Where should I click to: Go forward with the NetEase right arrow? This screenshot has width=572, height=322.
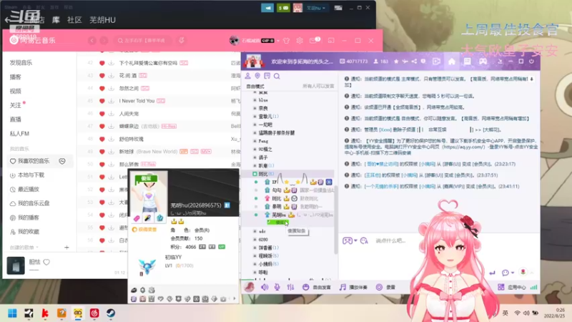(x=104, y=41)
